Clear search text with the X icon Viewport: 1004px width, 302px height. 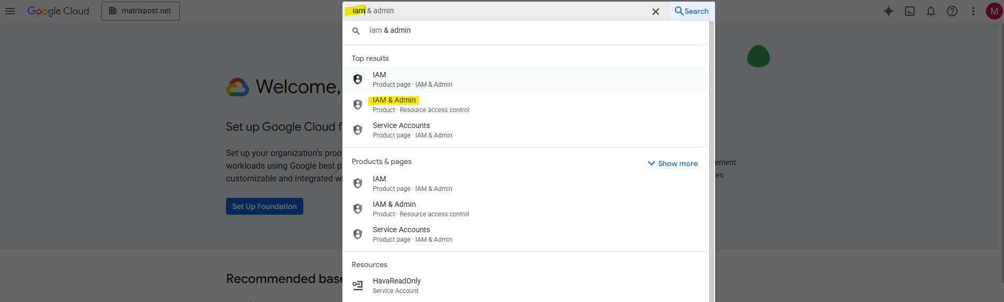point(655,12)
